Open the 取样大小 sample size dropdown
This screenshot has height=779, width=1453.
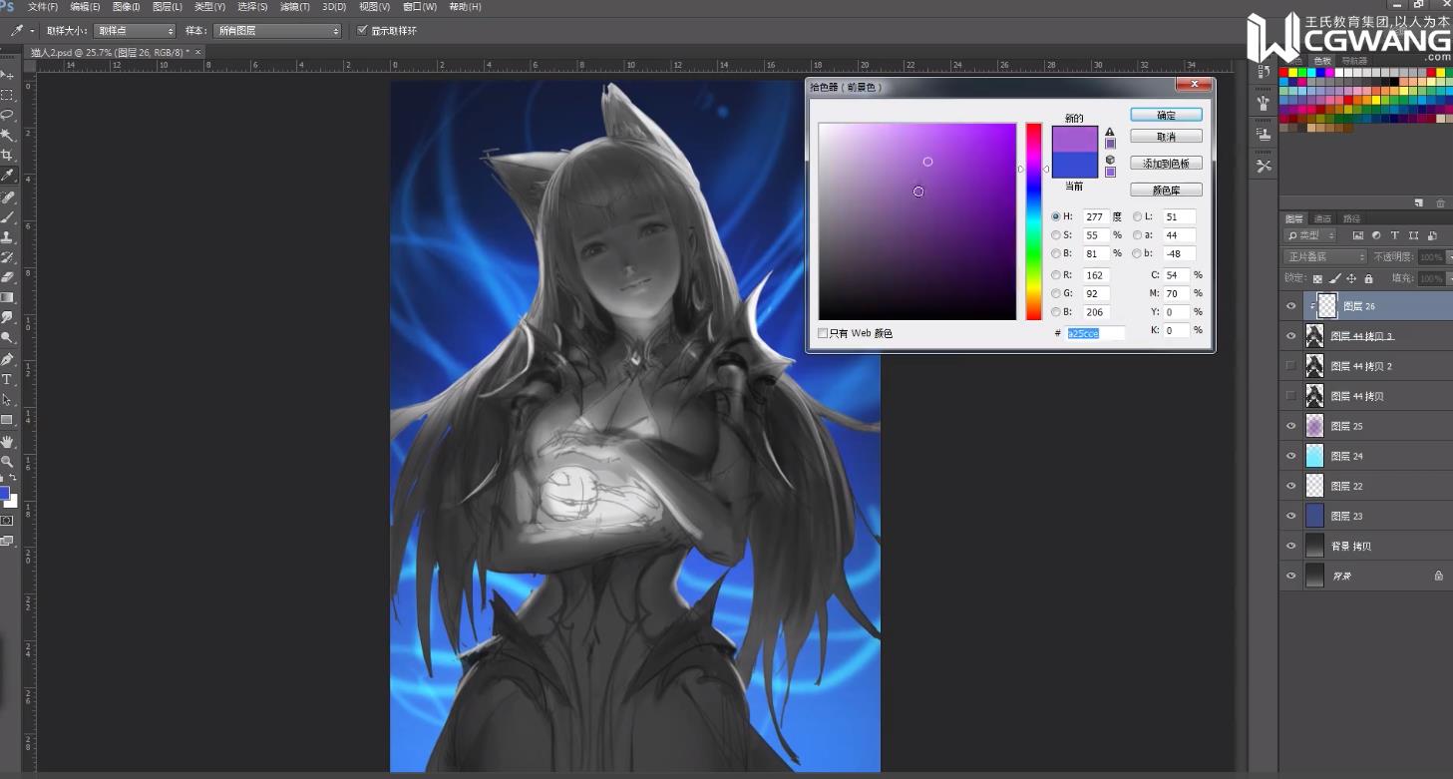[135, 31]
